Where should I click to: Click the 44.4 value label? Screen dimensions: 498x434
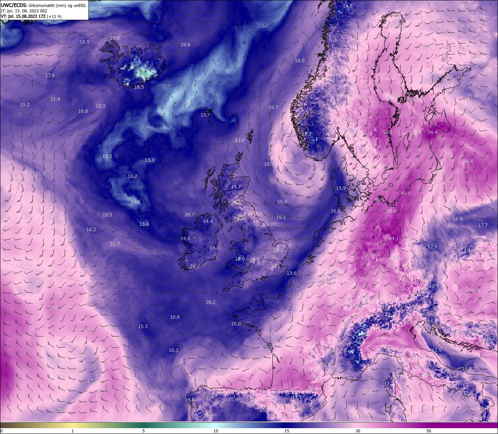(x=468, y=162)
